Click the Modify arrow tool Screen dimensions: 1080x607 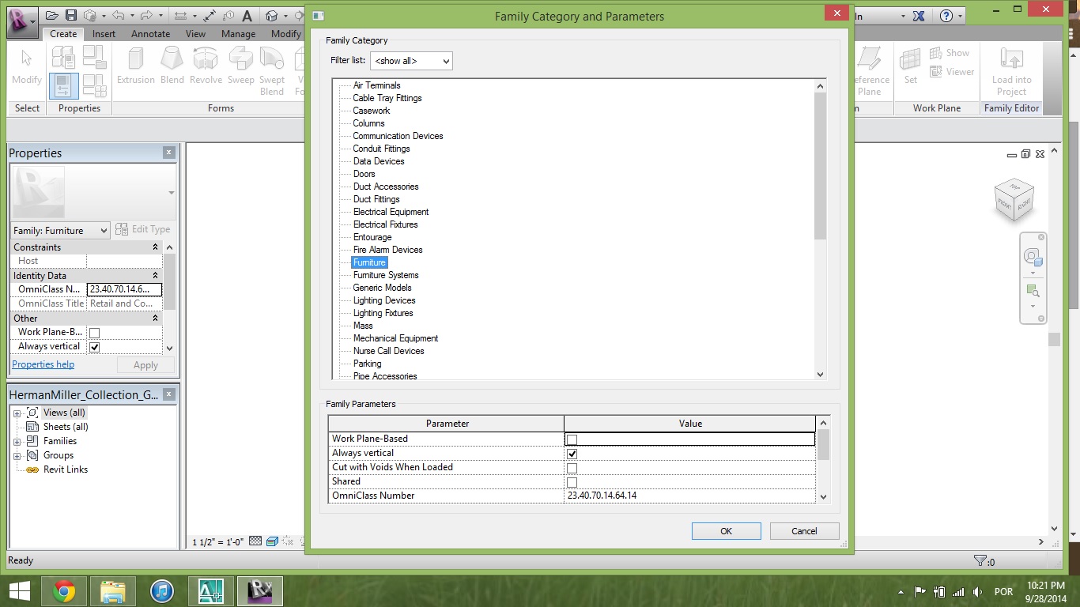(x=27, y=66)
